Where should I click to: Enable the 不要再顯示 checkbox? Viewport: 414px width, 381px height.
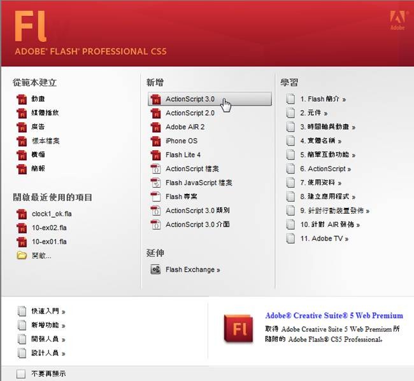(21, 373)
